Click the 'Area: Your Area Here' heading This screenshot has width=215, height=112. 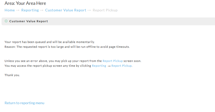pyautogui.click(x=25, y=3)
